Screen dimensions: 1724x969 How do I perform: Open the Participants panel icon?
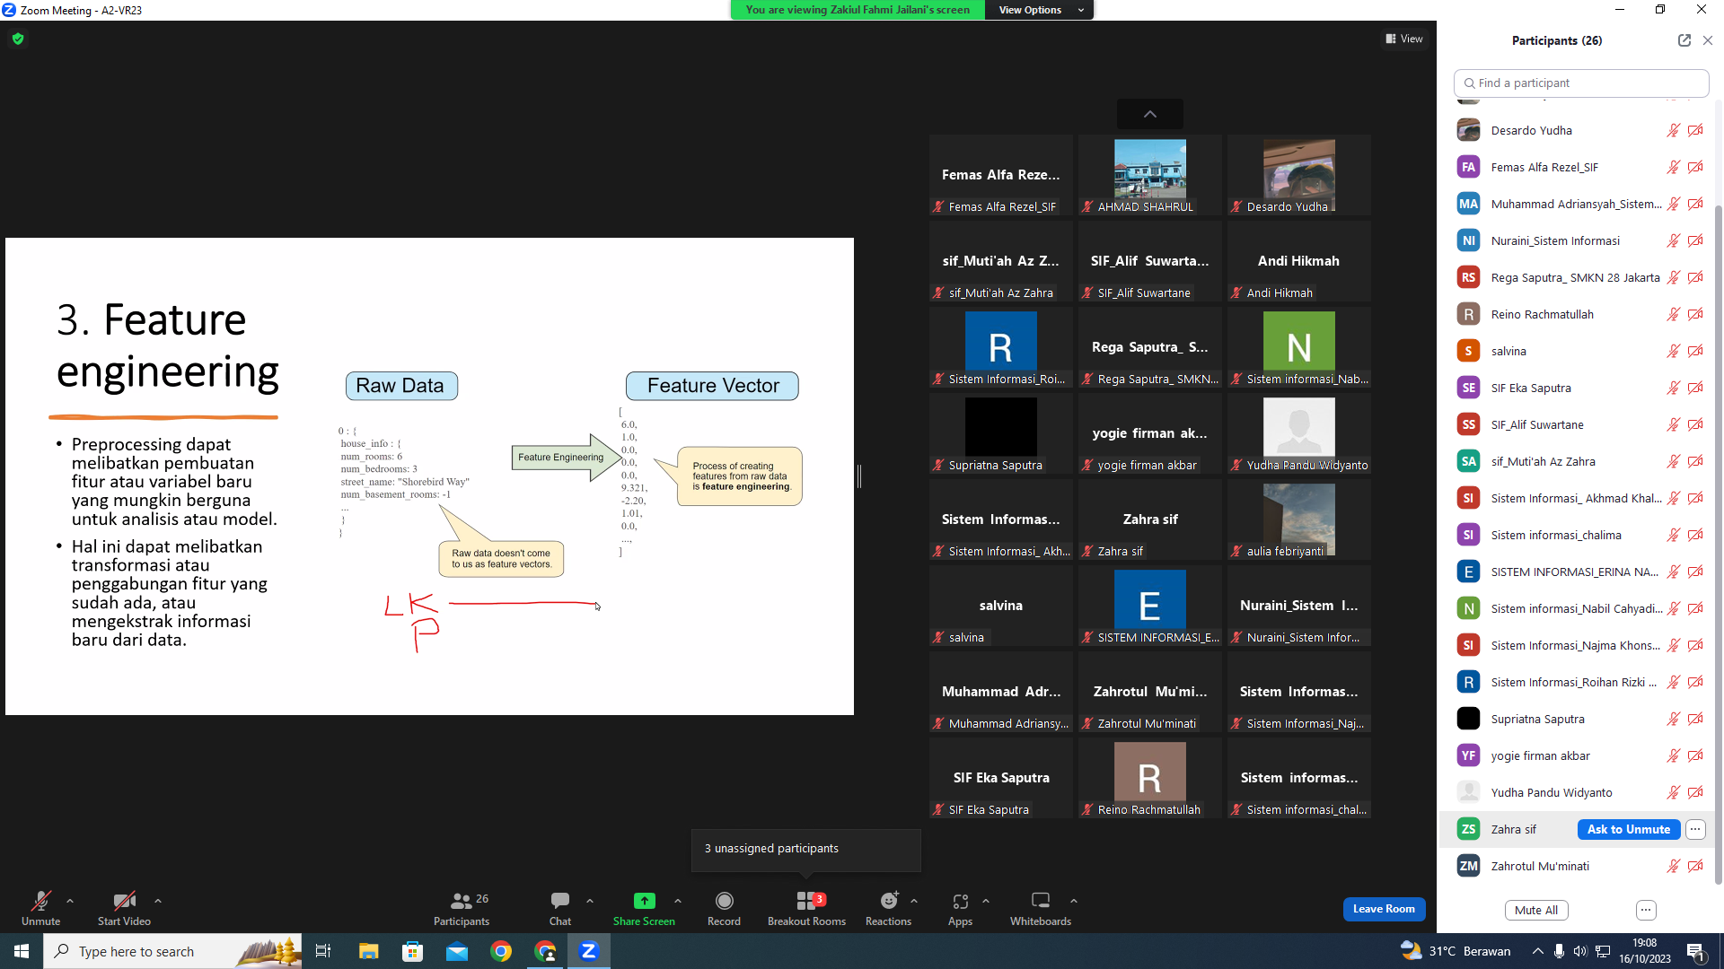461,901
